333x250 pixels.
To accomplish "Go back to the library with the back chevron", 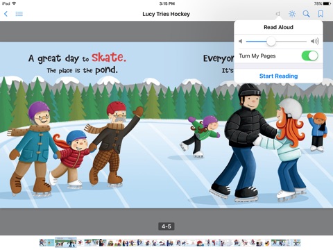I will pos(6,14).
